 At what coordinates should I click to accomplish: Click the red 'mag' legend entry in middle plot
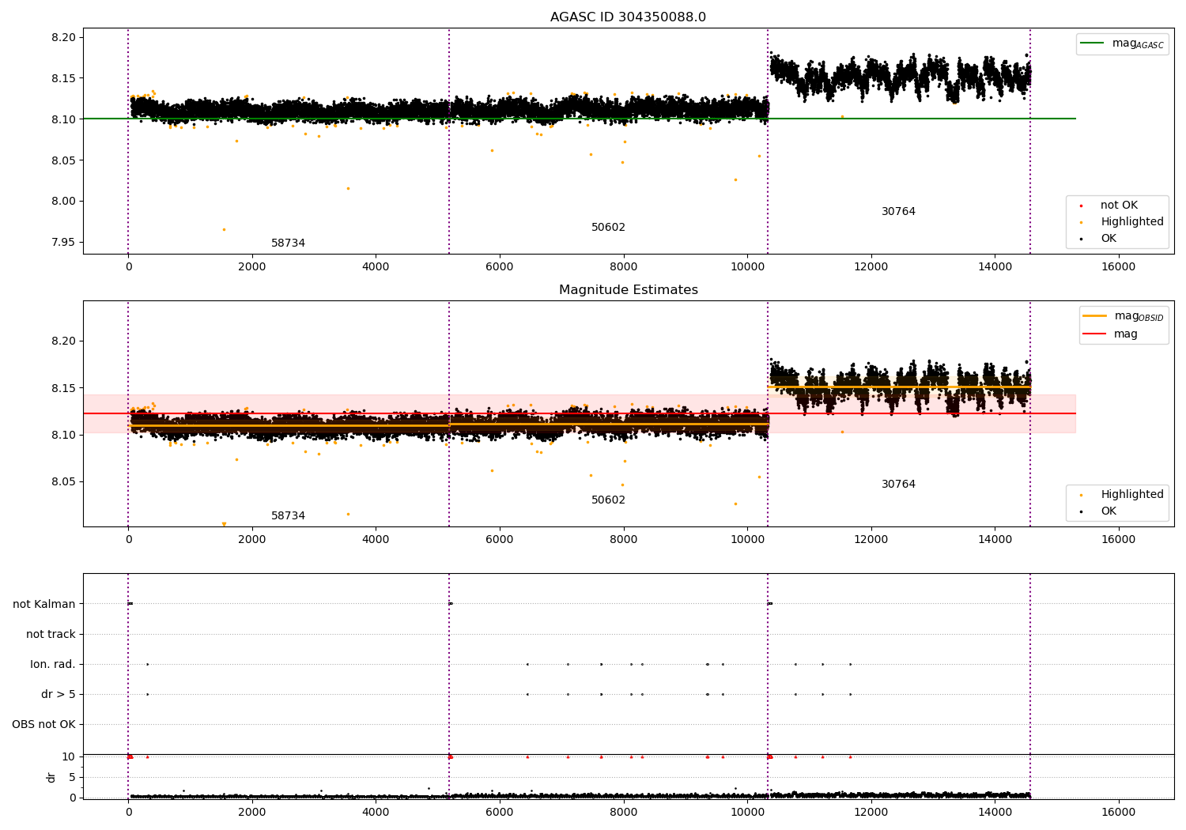1111,334
